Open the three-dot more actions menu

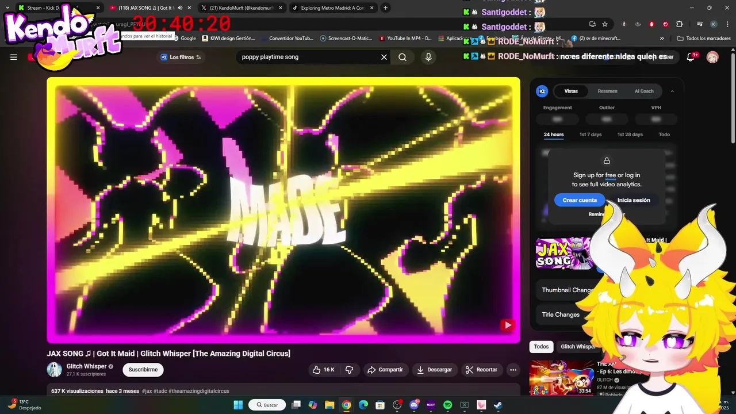point(513,370)
